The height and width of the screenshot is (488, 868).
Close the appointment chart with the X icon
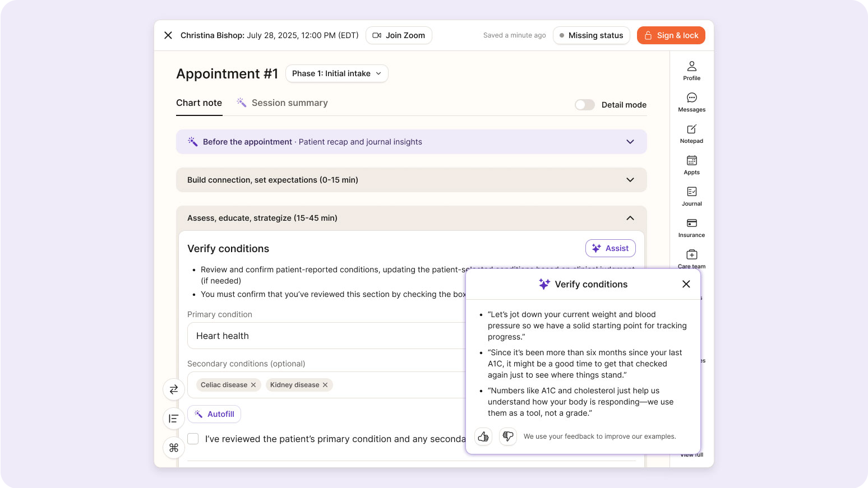(x=168, y=35)
